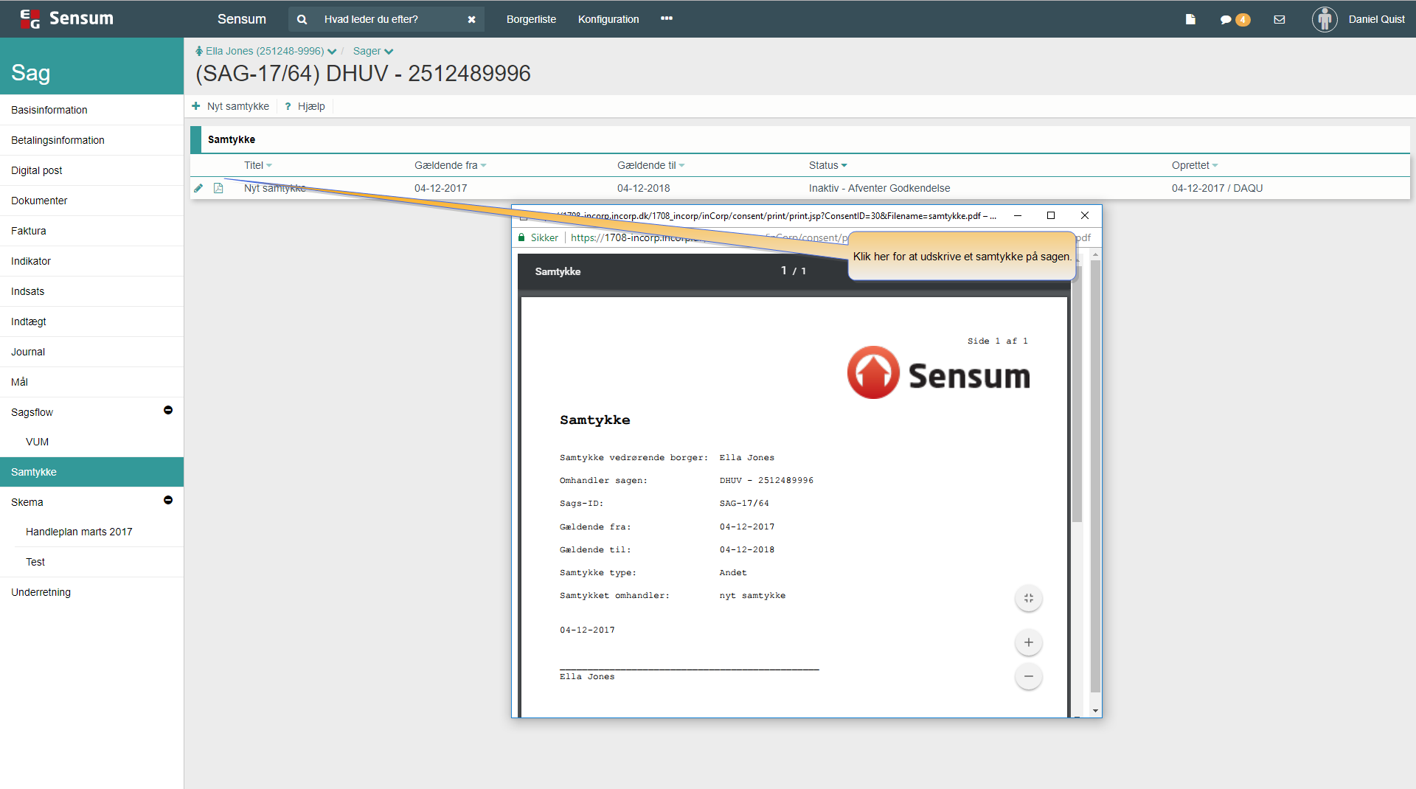The width and height of the screenshot is (1416, 789).
Task: Close the PDF popup window
Action: coord(1084,215)
